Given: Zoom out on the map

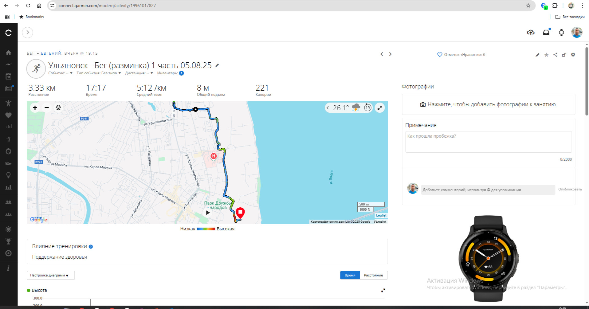Looking at the screenshot, I should tap(47, 108).
